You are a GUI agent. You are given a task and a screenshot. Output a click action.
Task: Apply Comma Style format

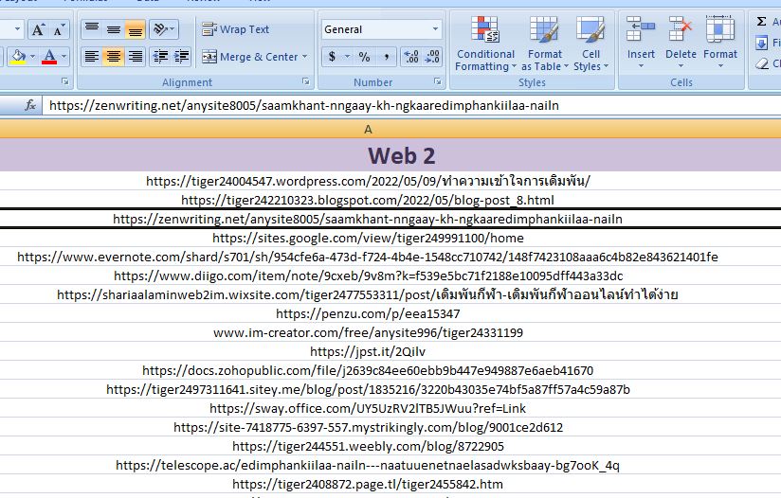[x=386, y=57]
